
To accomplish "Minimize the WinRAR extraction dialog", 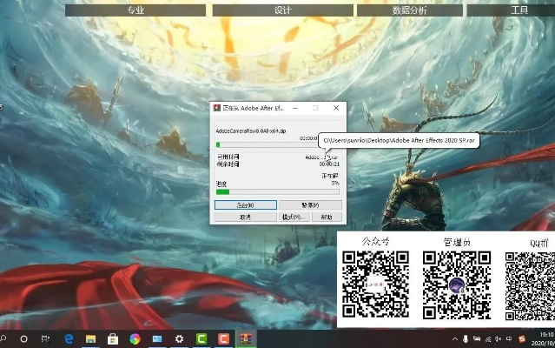I will [294, 108].
